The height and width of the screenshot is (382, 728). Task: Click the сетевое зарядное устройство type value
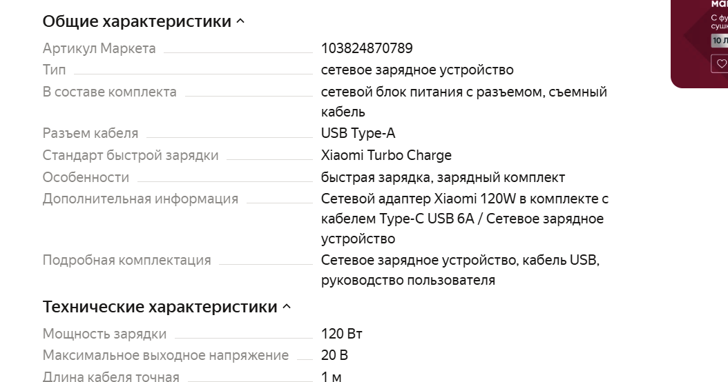(x=417, y=70)
